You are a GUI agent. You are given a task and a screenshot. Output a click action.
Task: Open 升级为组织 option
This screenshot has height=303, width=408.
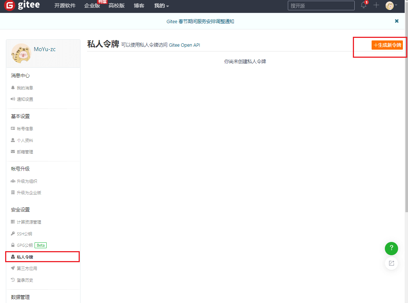(x=27, y=181)
